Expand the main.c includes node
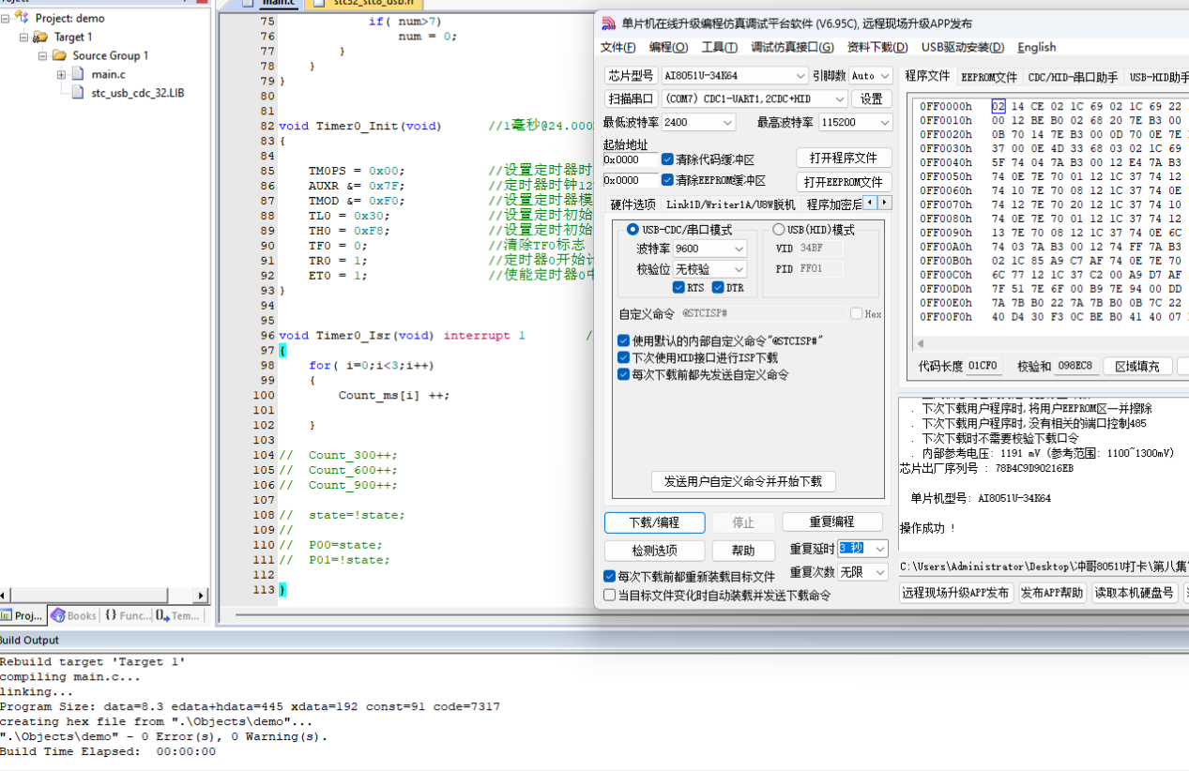 [x=61, y=74]
